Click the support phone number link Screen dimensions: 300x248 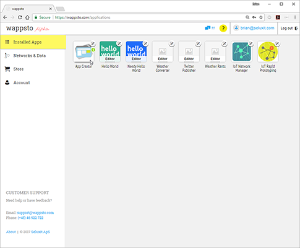tap(30, 218)
